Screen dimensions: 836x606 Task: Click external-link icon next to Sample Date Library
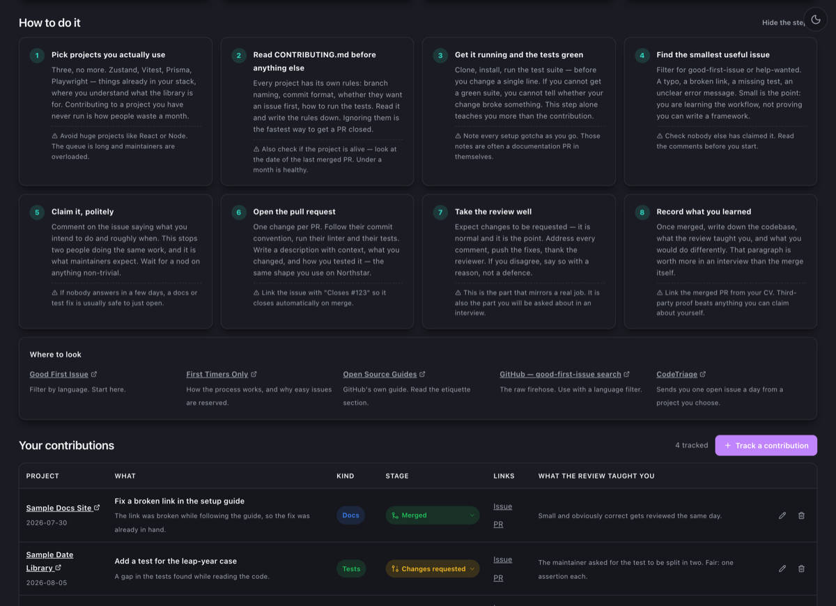(x=58, y=568)
